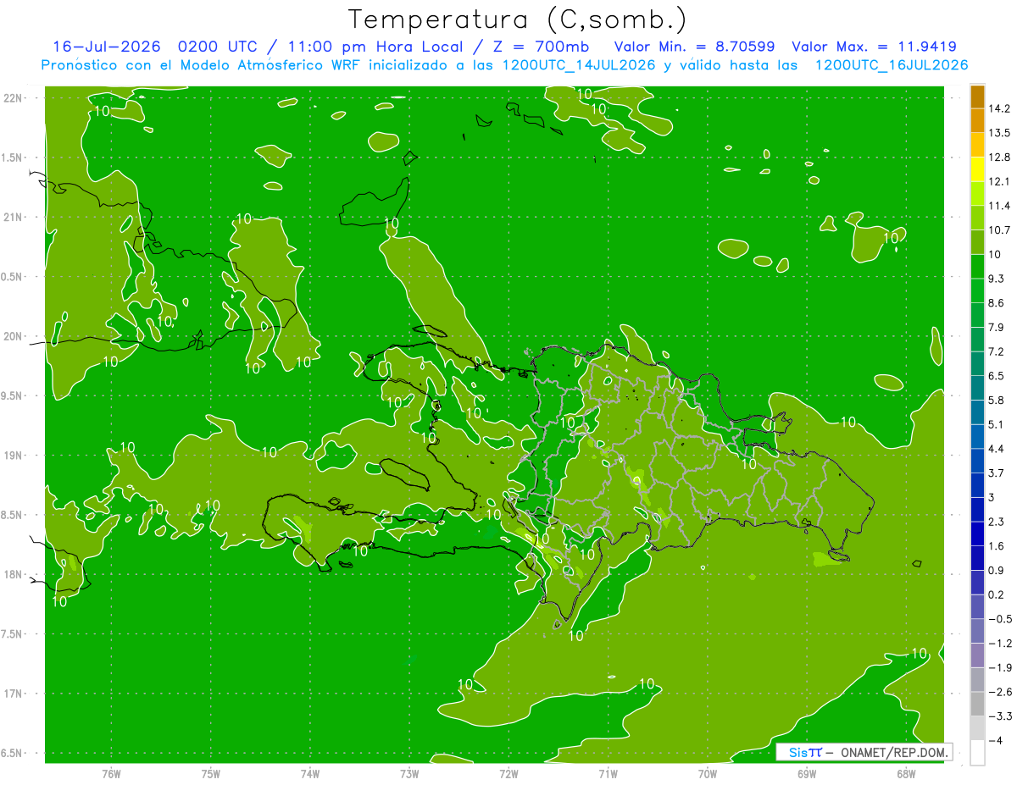
Task: Select the date '16-Jul-2026' in the header
Action: 107,47
